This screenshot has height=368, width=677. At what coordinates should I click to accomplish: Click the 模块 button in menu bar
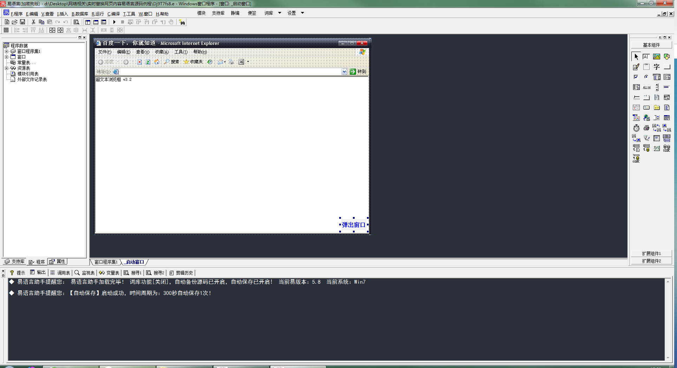201,13
